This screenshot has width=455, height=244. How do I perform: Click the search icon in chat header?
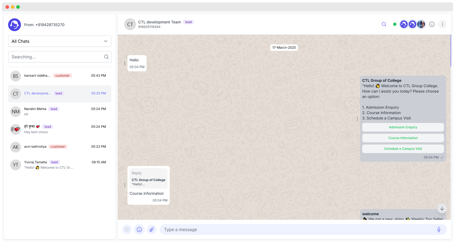[x=384, y=24]
